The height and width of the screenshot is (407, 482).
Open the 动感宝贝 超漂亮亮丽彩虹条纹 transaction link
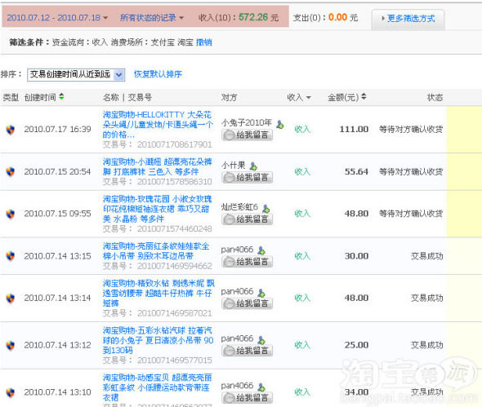(157, 387)
